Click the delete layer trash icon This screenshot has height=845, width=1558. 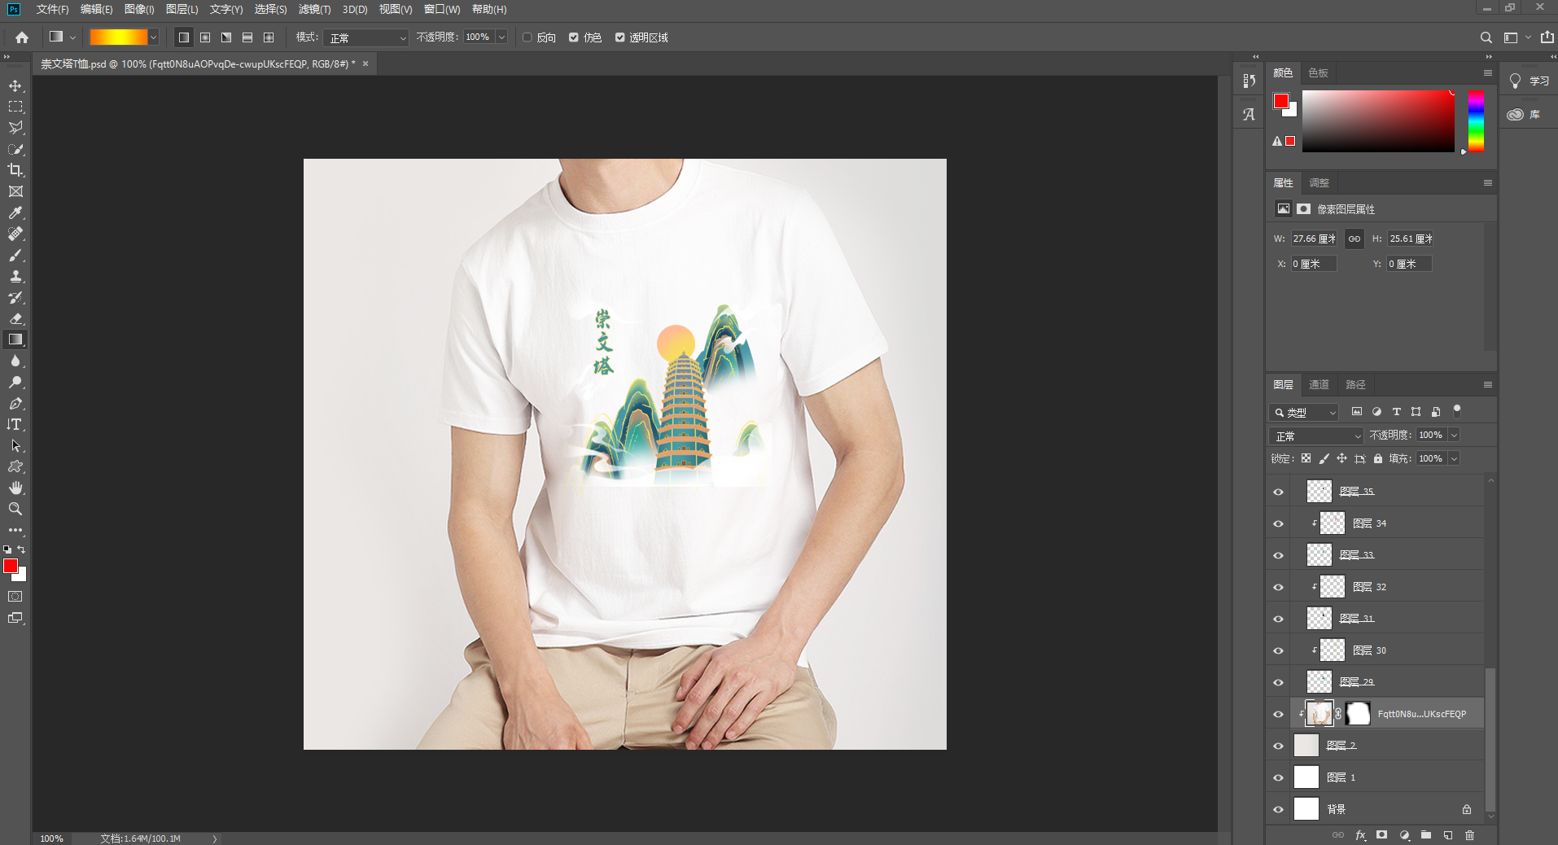click(x=1469, y=835)
